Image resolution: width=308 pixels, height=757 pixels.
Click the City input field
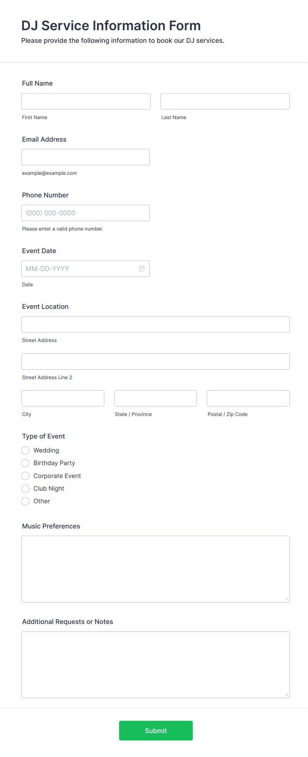(63, 398)
